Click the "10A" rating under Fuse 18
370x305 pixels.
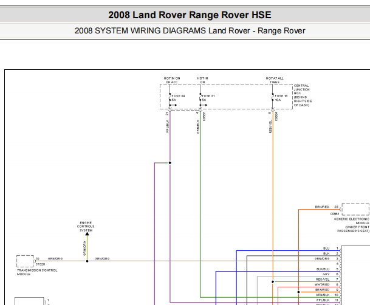tap(278, 100)
